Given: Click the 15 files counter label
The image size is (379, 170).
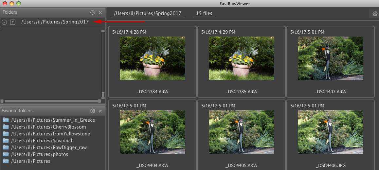Looking at the screenshot, I should 204,14.
